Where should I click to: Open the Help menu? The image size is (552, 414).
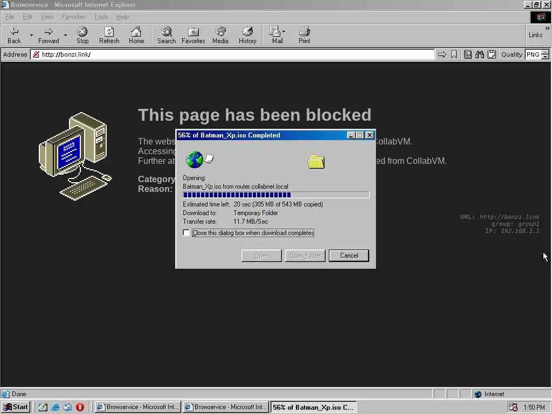pyautogui.click(x=122, y=17)
